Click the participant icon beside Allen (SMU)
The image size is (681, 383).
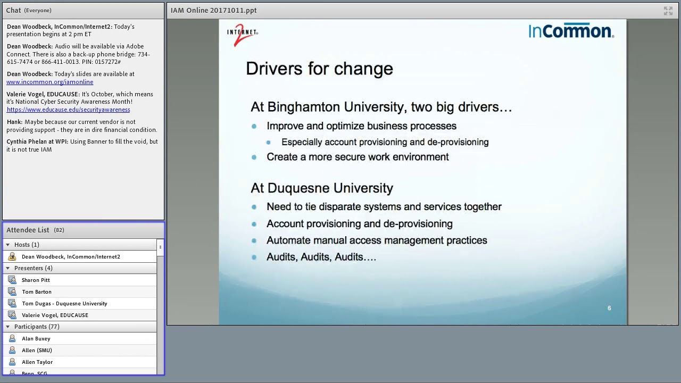[12, 351]
